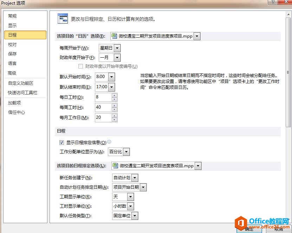The image size is (292, 233).
Task: Open 默认任务类型 dropdown showing 固定单位
Action: pyautogui.click(x=135, y=216)
